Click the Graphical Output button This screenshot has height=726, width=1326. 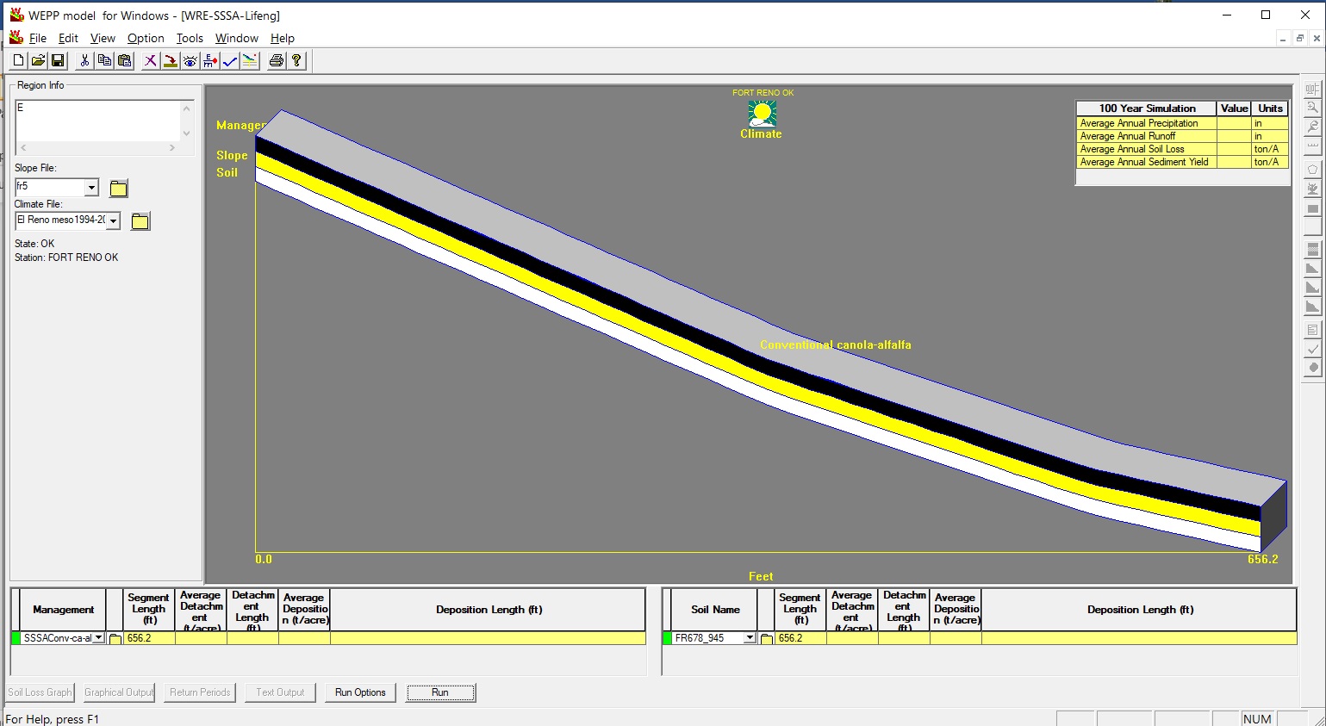tap(119, 692)
